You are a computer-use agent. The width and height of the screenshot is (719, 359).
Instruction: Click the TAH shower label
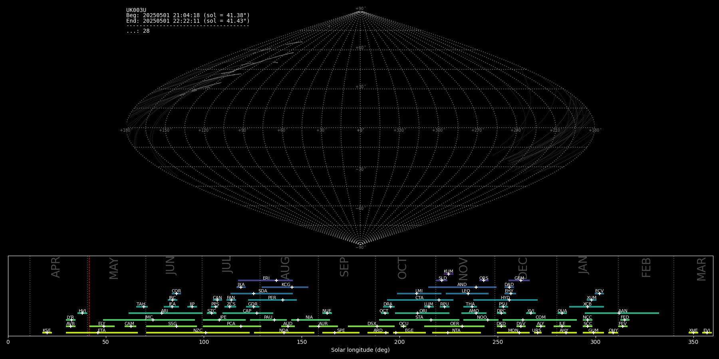pyautogui.click(x=141, y=304)
